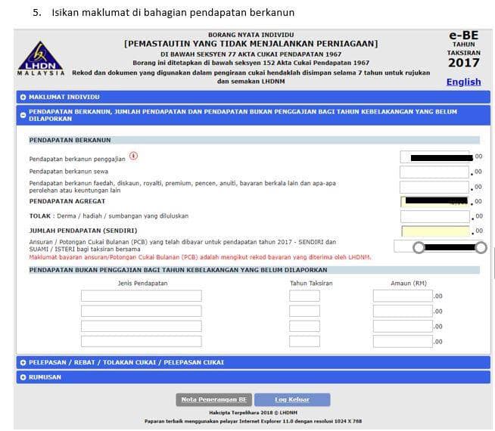Click Pendapatan berkanun sewa amount field
Screen dimensions: 495x431
[x=434, y=172]
